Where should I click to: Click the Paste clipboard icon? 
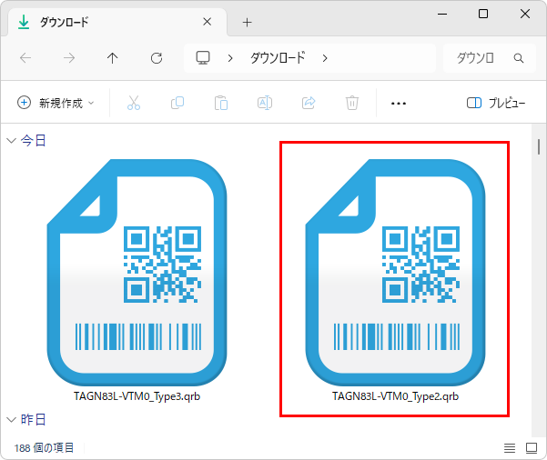coord(221,103)
